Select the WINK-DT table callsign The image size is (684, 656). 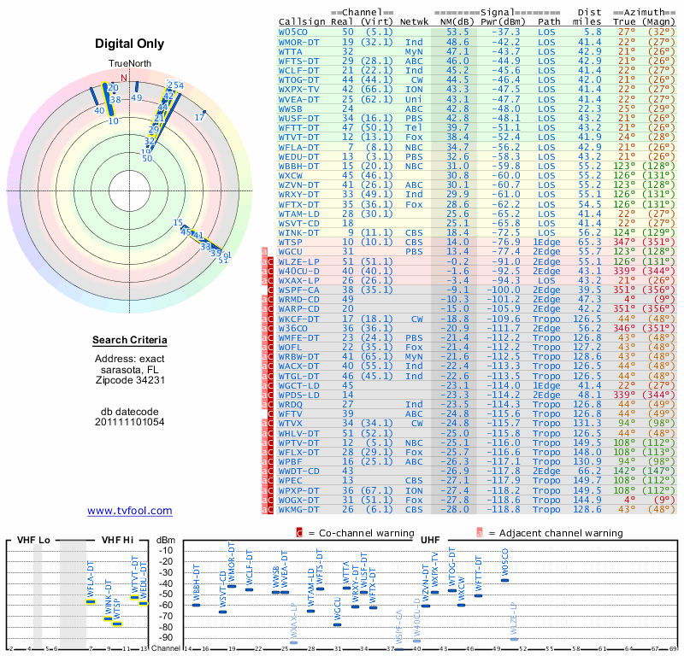point(298,232)
